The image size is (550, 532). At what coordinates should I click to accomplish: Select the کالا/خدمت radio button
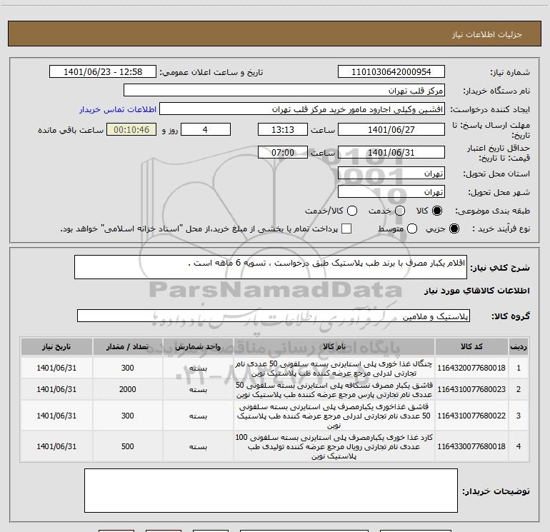coord(352,211)
